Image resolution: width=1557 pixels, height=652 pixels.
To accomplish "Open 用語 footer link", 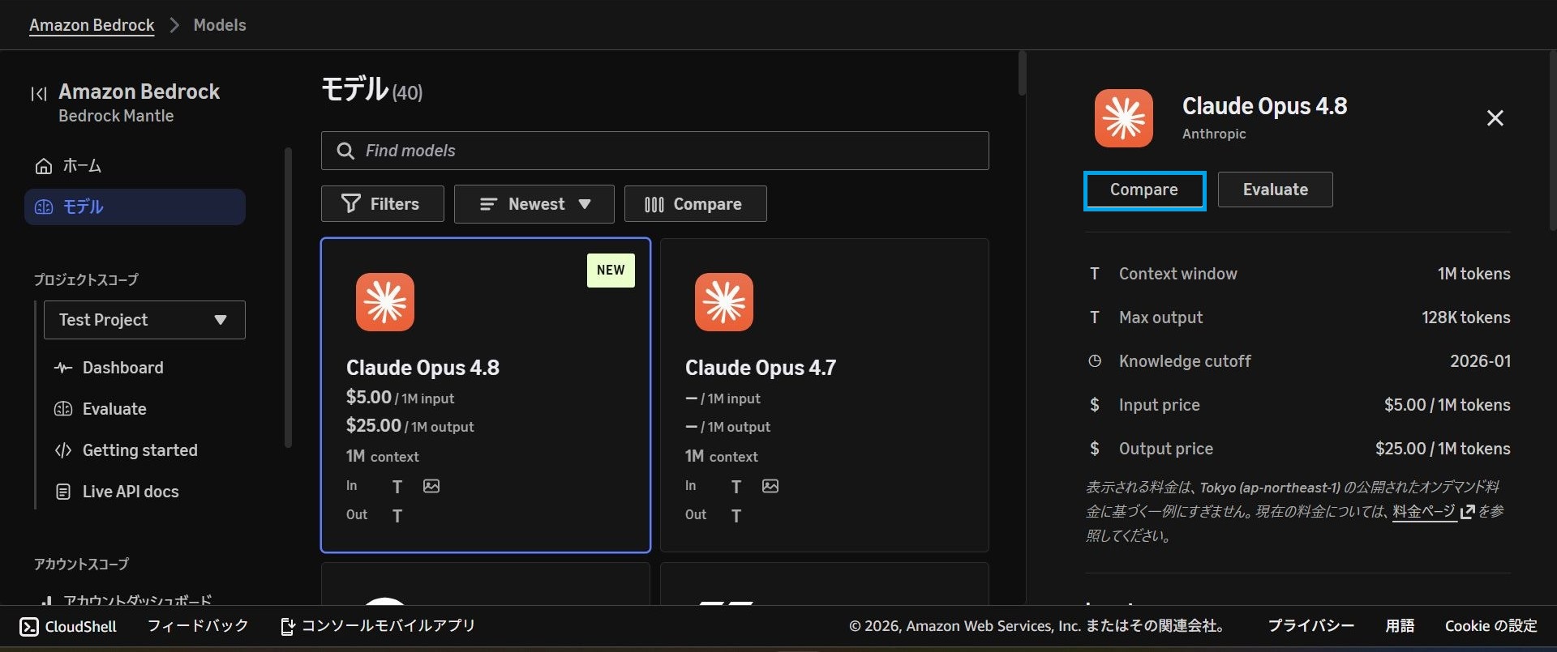I will point(1400,626).
